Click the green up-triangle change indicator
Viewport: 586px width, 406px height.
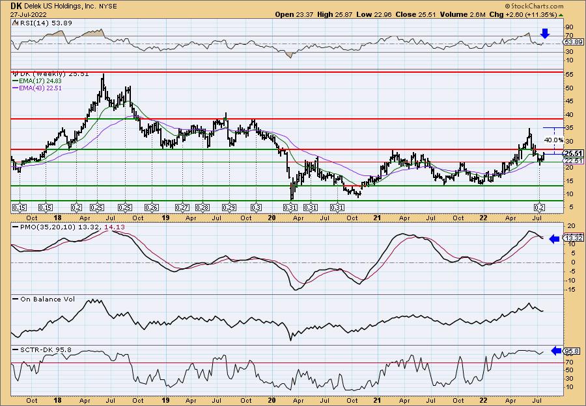coord(561,15)
